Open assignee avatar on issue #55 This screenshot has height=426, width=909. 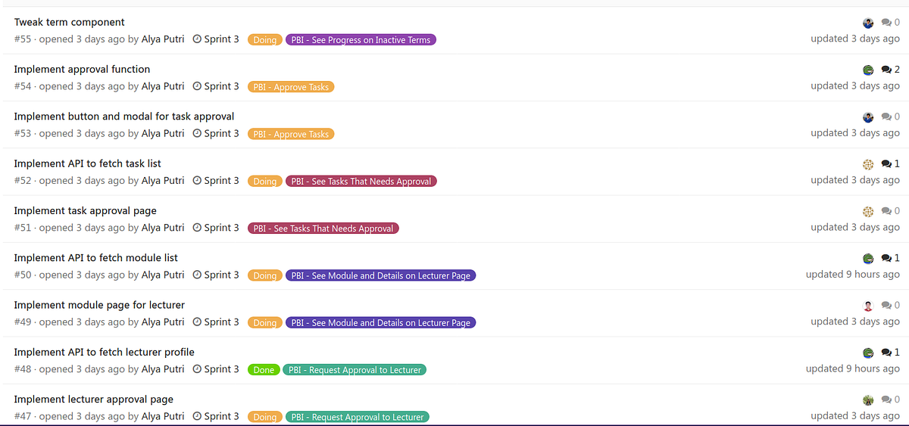[868, 23]
